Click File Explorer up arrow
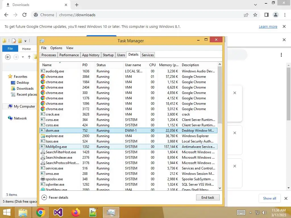This screenshot has width=291, height=218. (29, 57)
